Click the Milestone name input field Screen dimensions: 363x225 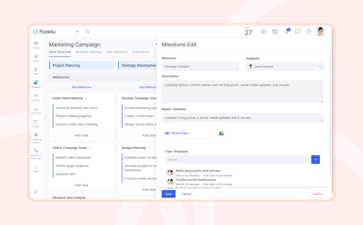(200, 67)
